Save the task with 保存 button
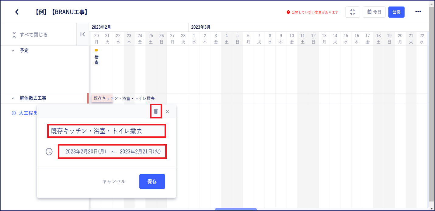Screen dimensions: 435x211 152,181
